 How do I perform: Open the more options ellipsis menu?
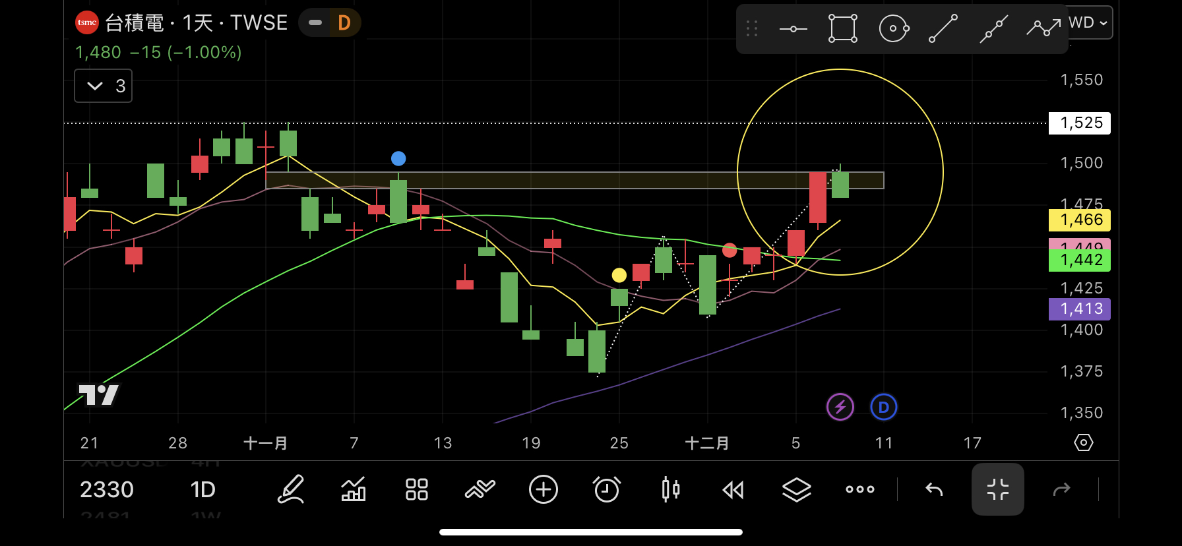coord(860,489)
